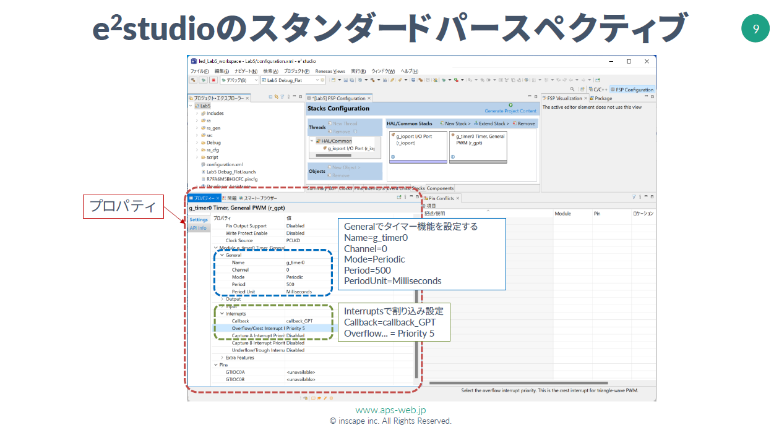Expand the Extra Features group
This screenshot has width=779, height=433.
222,358
